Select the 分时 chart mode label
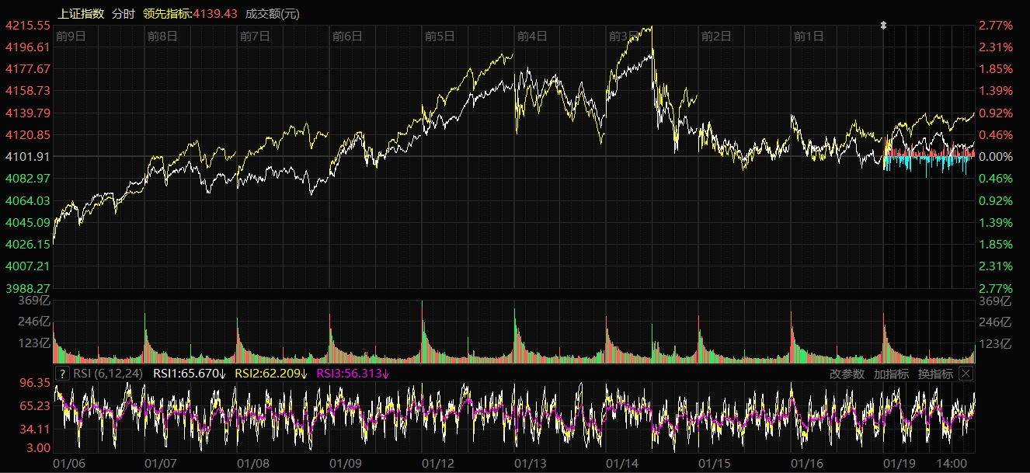1030x473 pixels. [x=123, y=13]
